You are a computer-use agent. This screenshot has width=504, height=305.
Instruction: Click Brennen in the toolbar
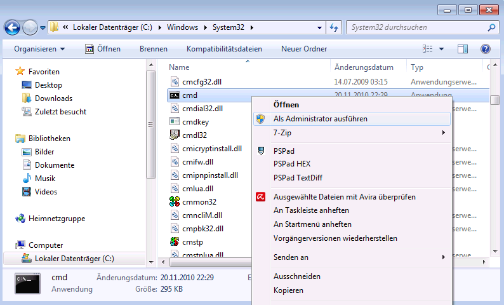[154, 49]
